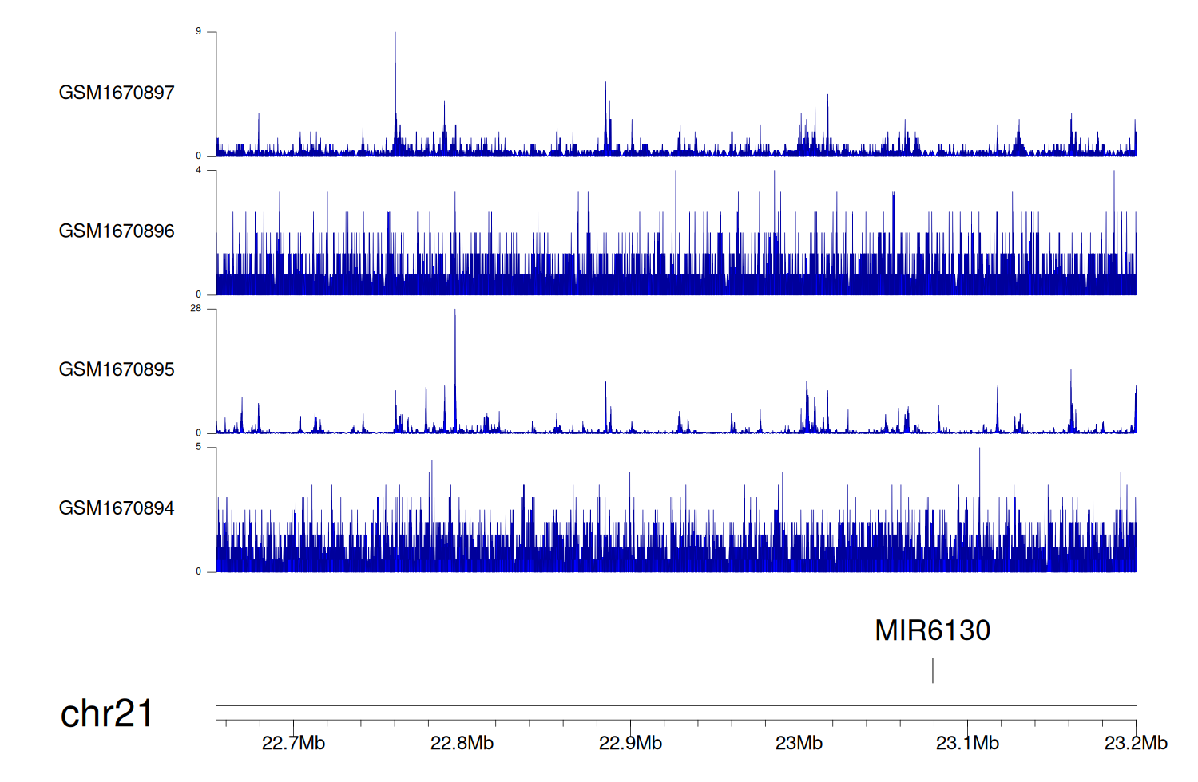The height and width of the screenshot is (782, 1198).
Task: Select the 23.2Mb coordinate label
Action: tap(1136, 743)
